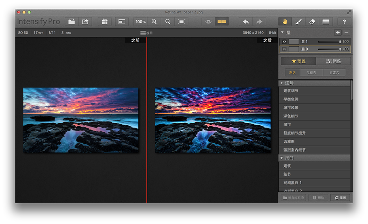Apply the 强烈室内细节 preset
Image resolution: width=368 pixels, height=224 pixels.
pyautogui.click(x=315, y=150)
